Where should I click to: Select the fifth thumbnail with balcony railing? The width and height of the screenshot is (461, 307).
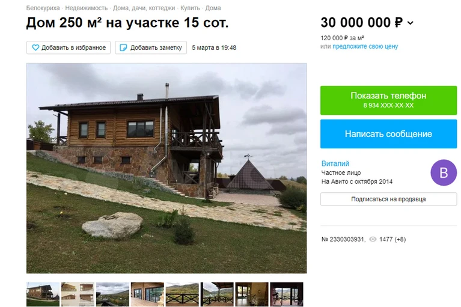[182, 294]
